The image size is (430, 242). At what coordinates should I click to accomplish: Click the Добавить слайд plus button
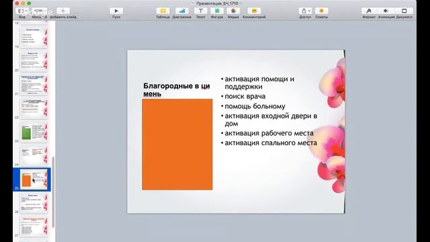coord(63,11)
